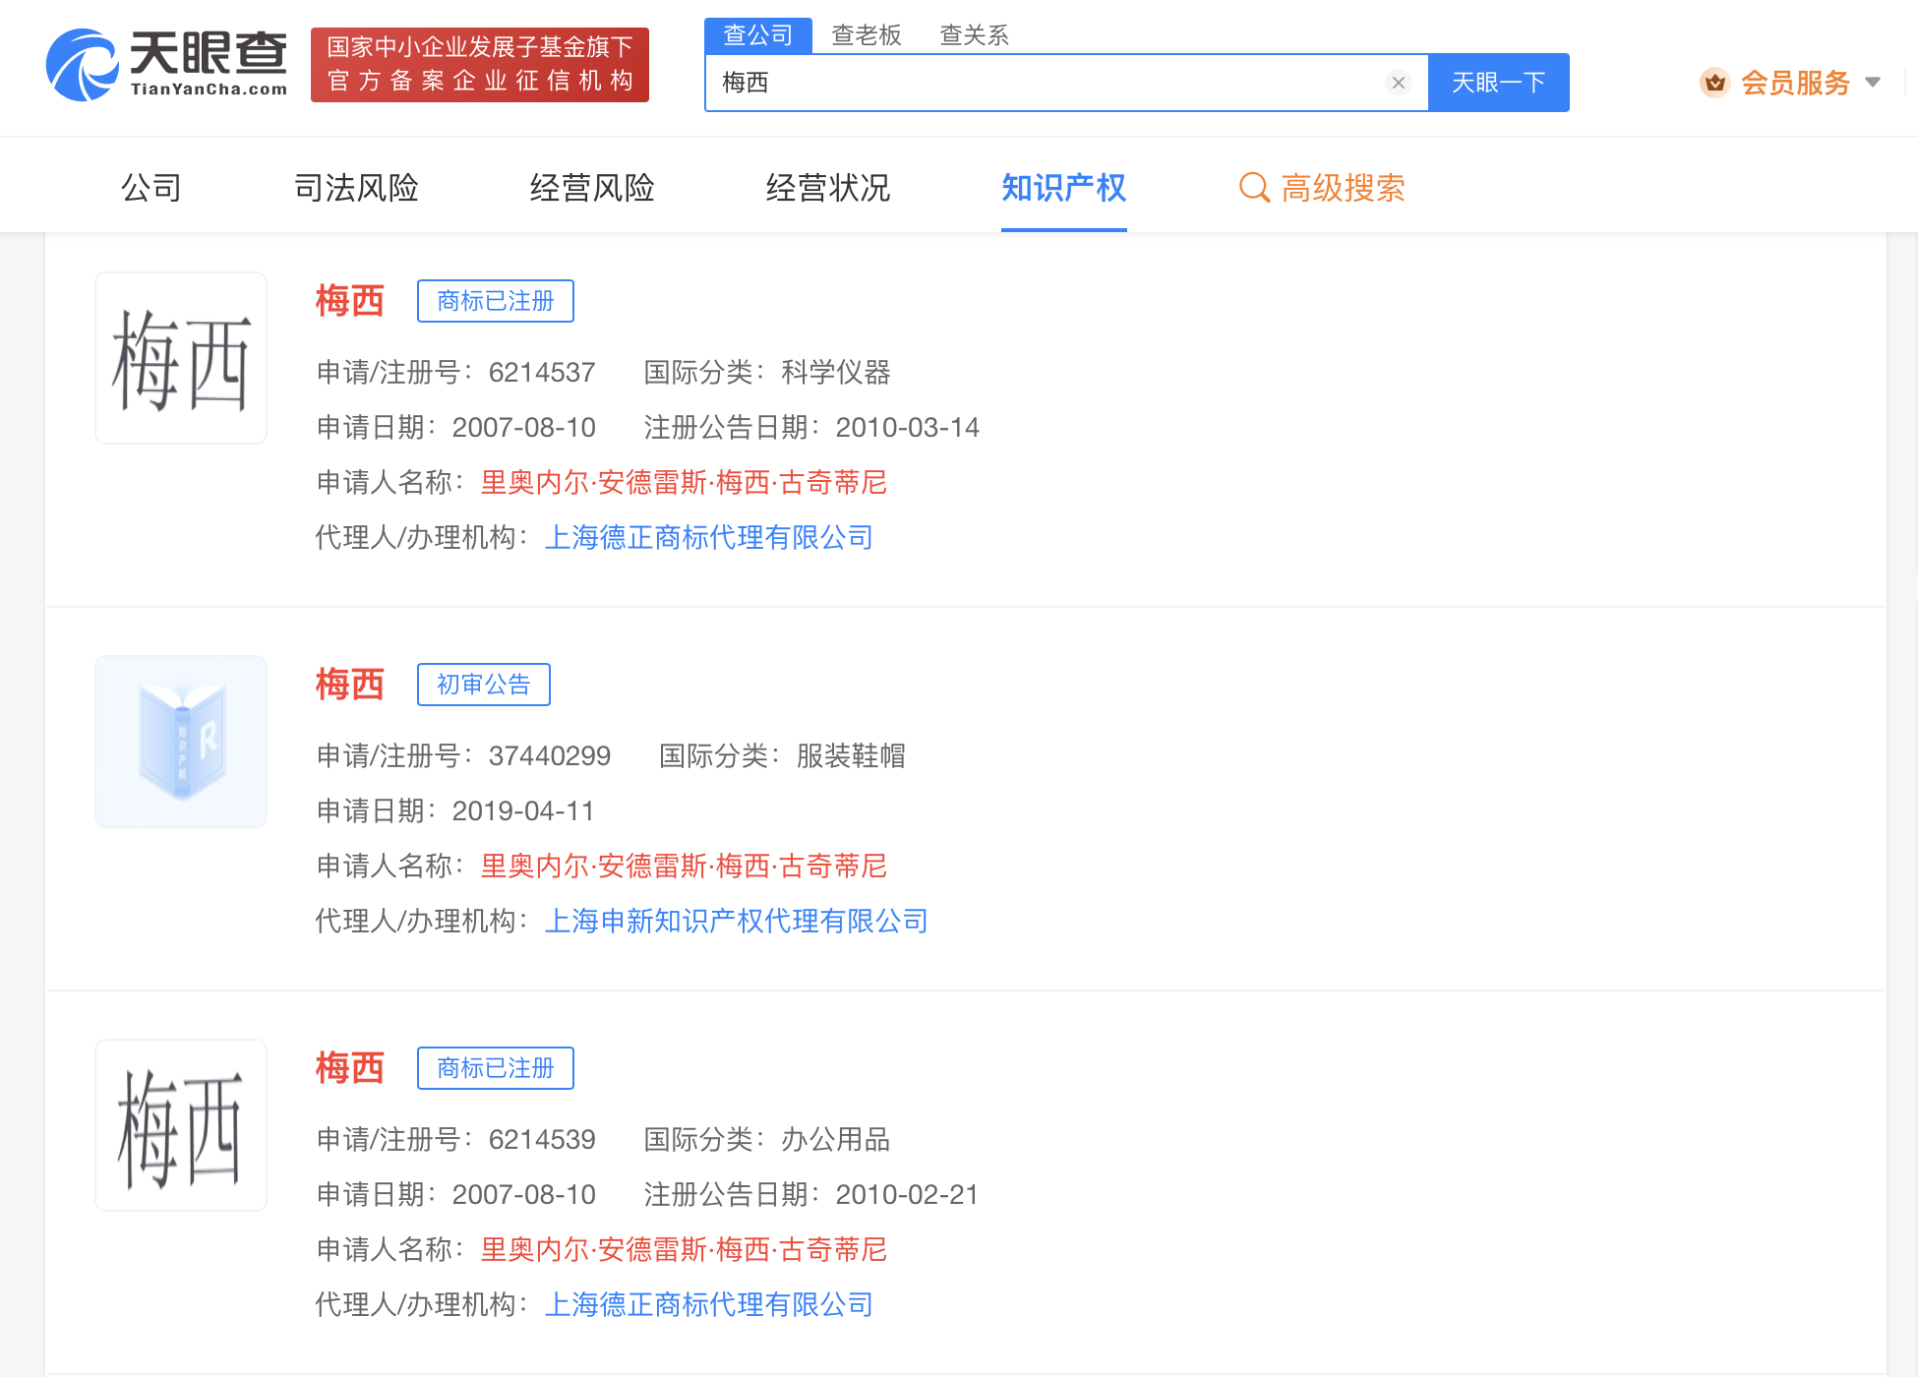Viewport: 1918px width, 1377px height.
Task: Click the crown icon beside 会员服务
Action: point(1714,83)
